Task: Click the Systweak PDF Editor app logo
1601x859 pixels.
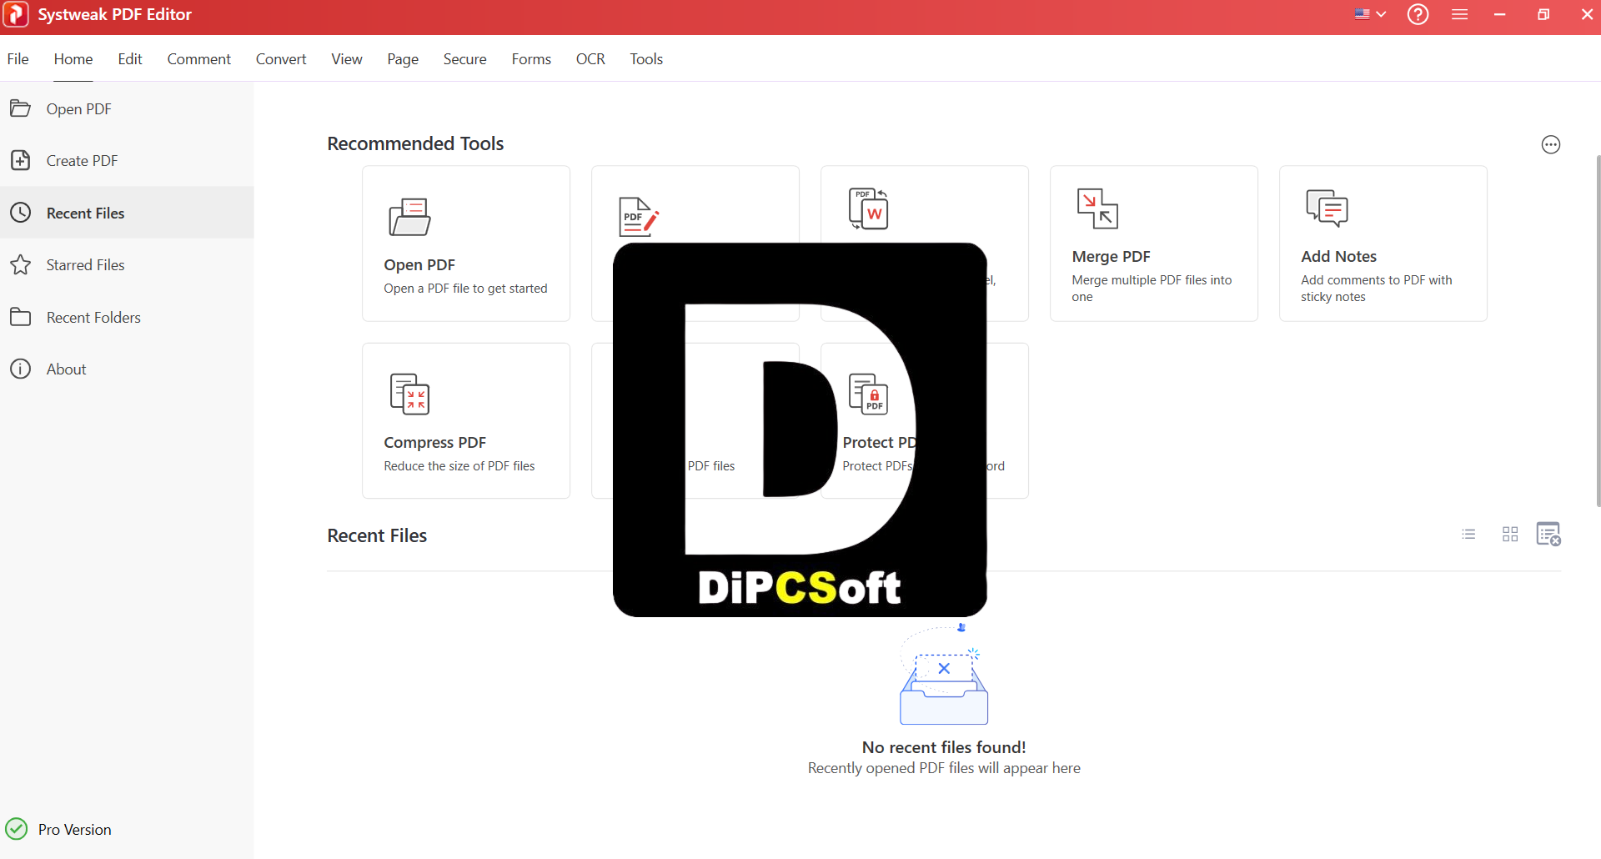Action: (x=16, y=14)
